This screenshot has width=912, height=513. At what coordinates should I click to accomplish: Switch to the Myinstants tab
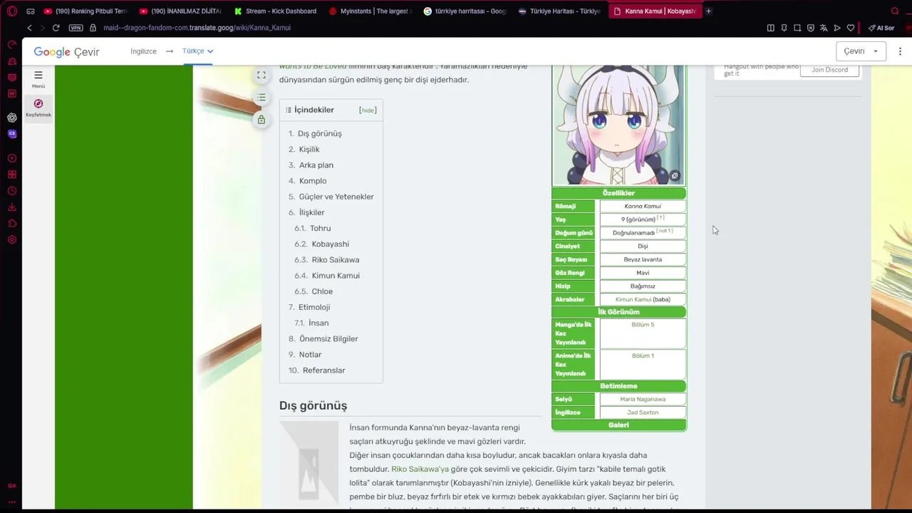371,11
